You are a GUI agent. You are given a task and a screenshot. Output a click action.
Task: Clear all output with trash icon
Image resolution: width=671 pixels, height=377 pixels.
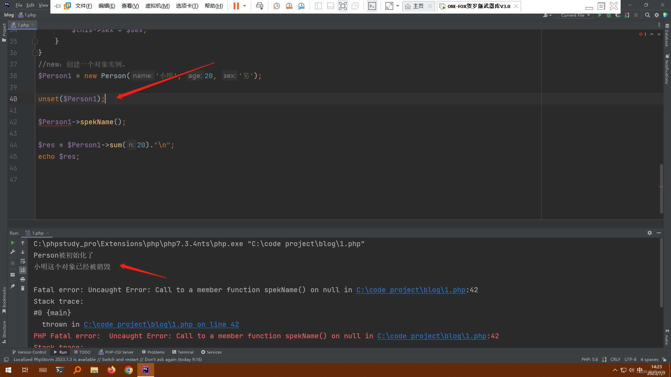click(x=23, y=288)
